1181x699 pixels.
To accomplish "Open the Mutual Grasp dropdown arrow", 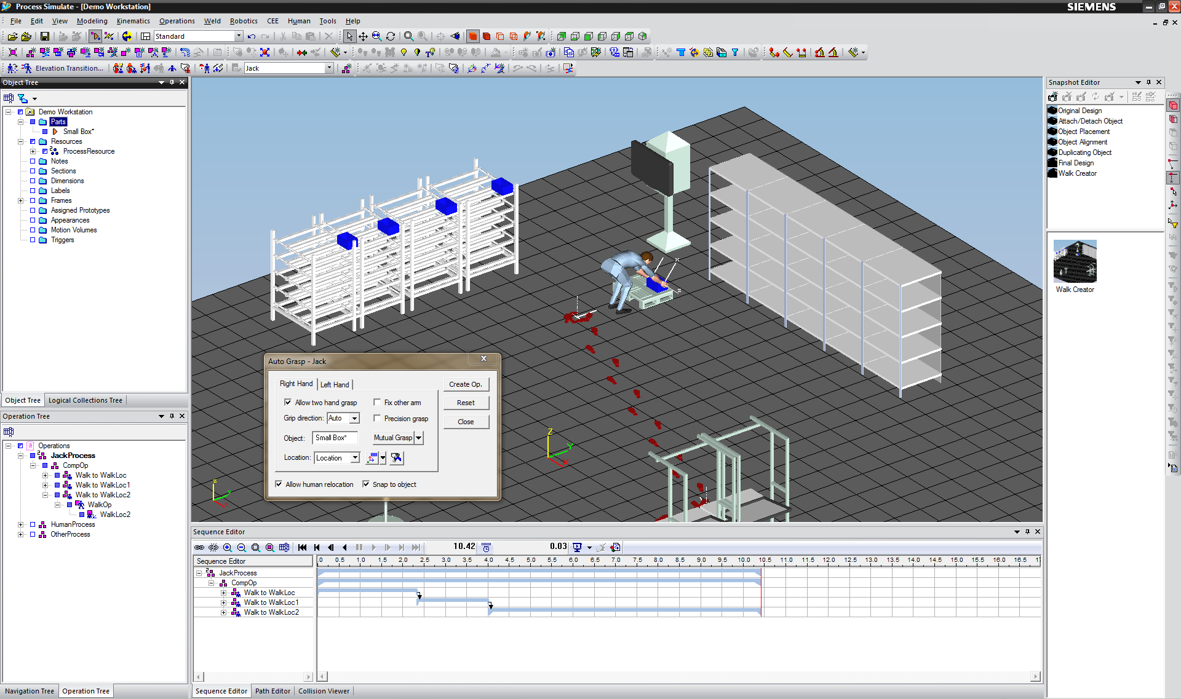I will pyautogui.click(x=419, y=438).
